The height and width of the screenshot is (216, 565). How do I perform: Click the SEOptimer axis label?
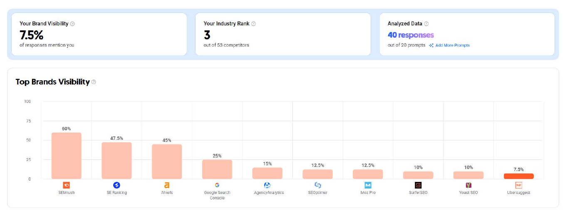318,193
